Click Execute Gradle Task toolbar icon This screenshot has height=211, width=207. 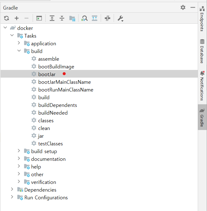[39, 18]
